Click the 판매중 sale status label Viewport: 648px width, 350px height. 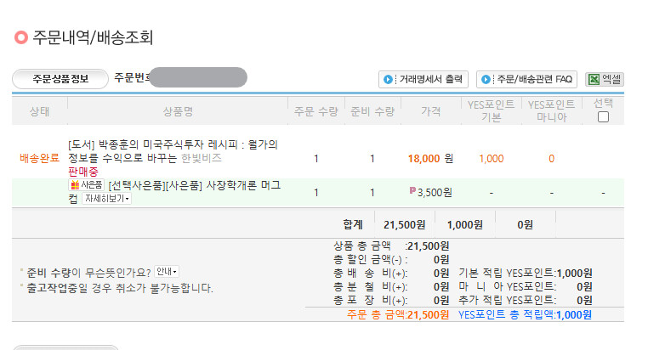click(83, 172)
